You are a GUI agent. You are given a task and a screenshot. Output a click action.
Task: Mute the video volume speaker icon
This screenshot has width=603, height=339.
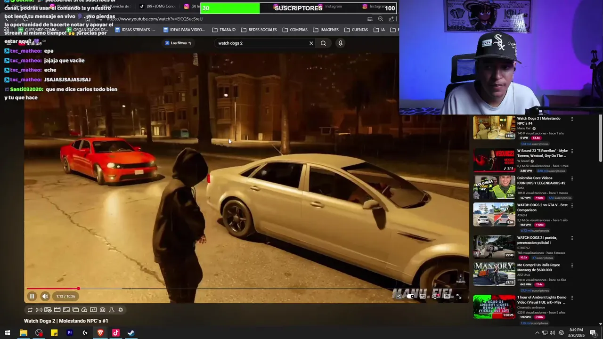coord(45,296)
